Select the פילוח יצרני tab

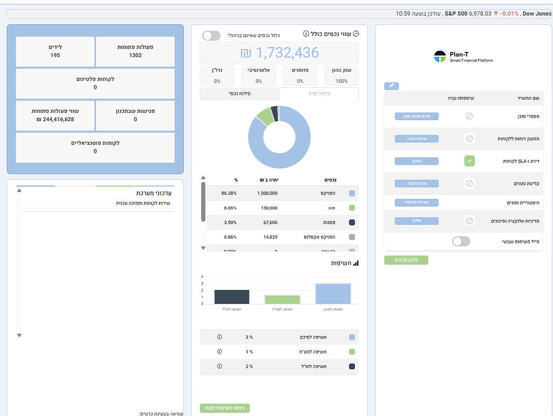[x=319, y=94]
